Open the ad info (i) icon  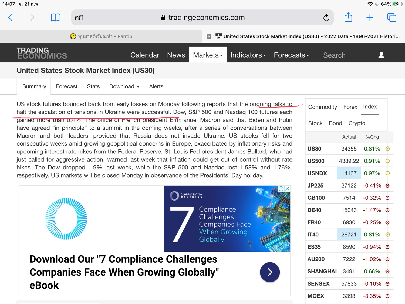(281, 189)
